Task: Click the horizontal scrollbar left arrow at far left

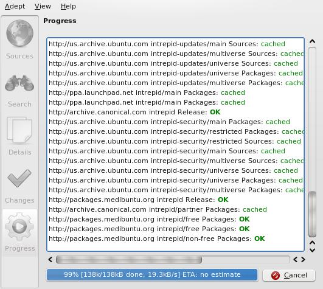Action: [x=50, y=260]
